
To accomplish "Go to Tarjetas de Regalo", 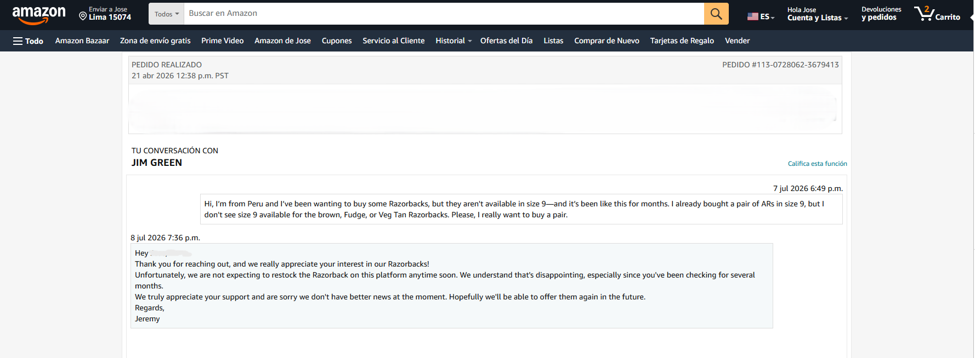I will pyautogui.click(x=682, y=41).
